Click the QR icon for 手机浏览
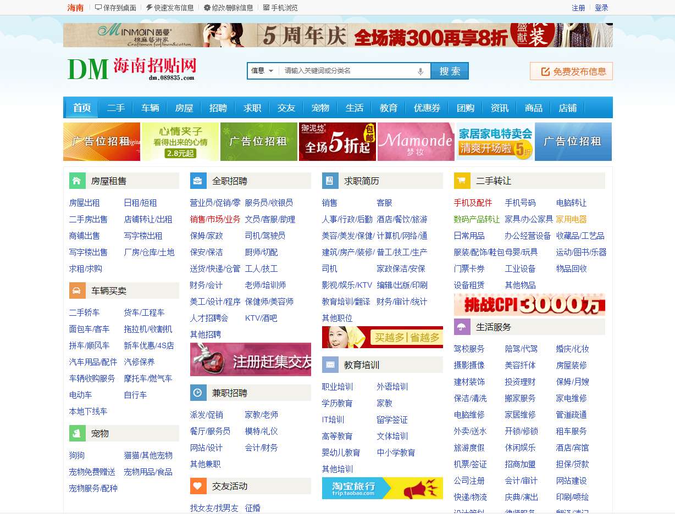The image size is (675, 514). 266,8
